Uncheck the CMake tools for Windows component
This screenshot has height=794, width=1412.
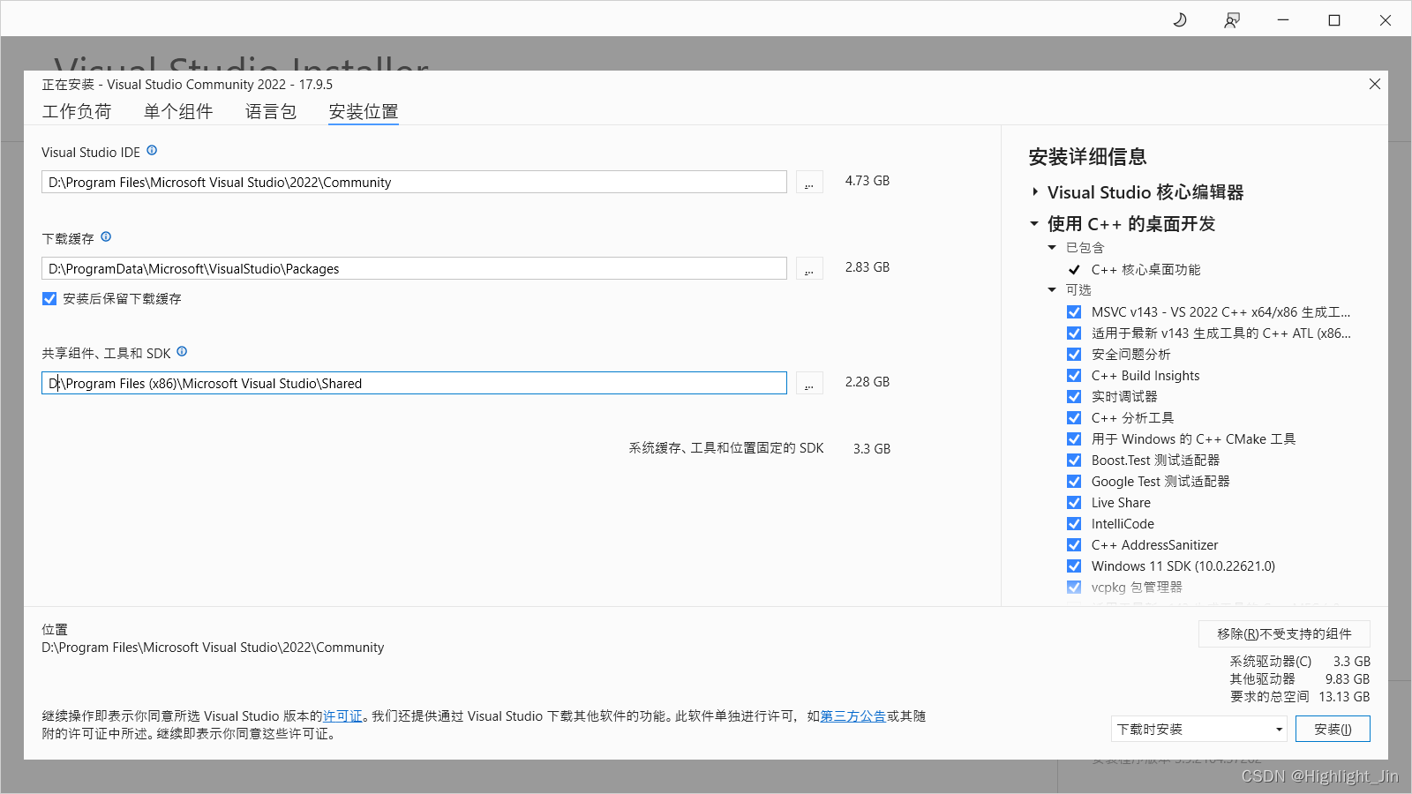(x=1074, y=439)
